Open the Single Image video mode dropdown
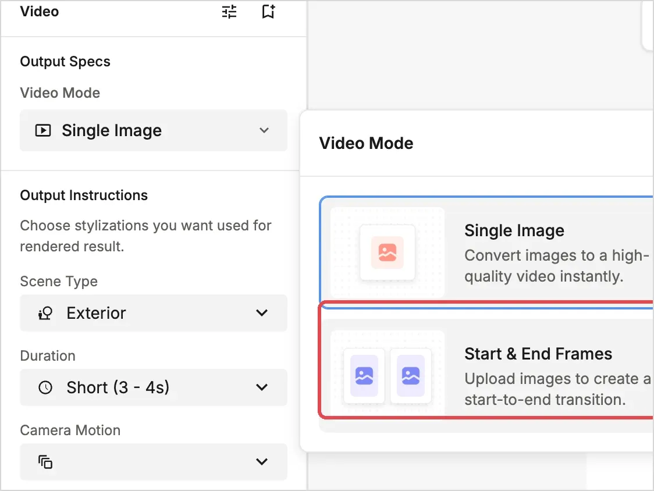Viewport: 654px width, 491px height. pos(154,130)
